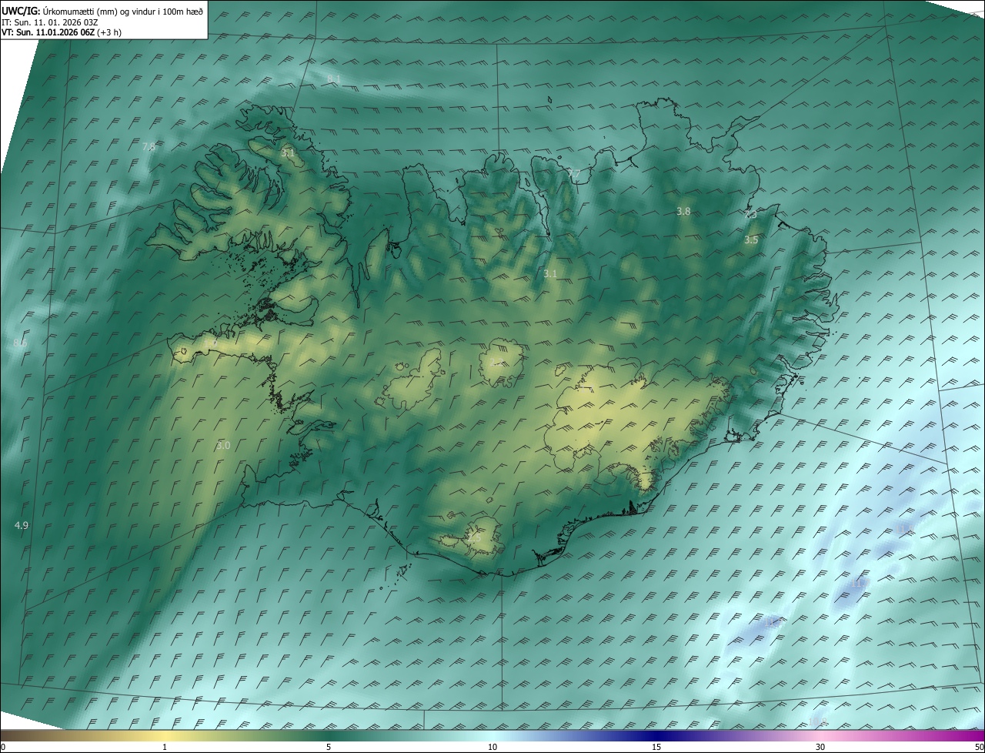Select the 'UWC/IG: Úrkomumætti (mm)' title line

tap(102, 12)
